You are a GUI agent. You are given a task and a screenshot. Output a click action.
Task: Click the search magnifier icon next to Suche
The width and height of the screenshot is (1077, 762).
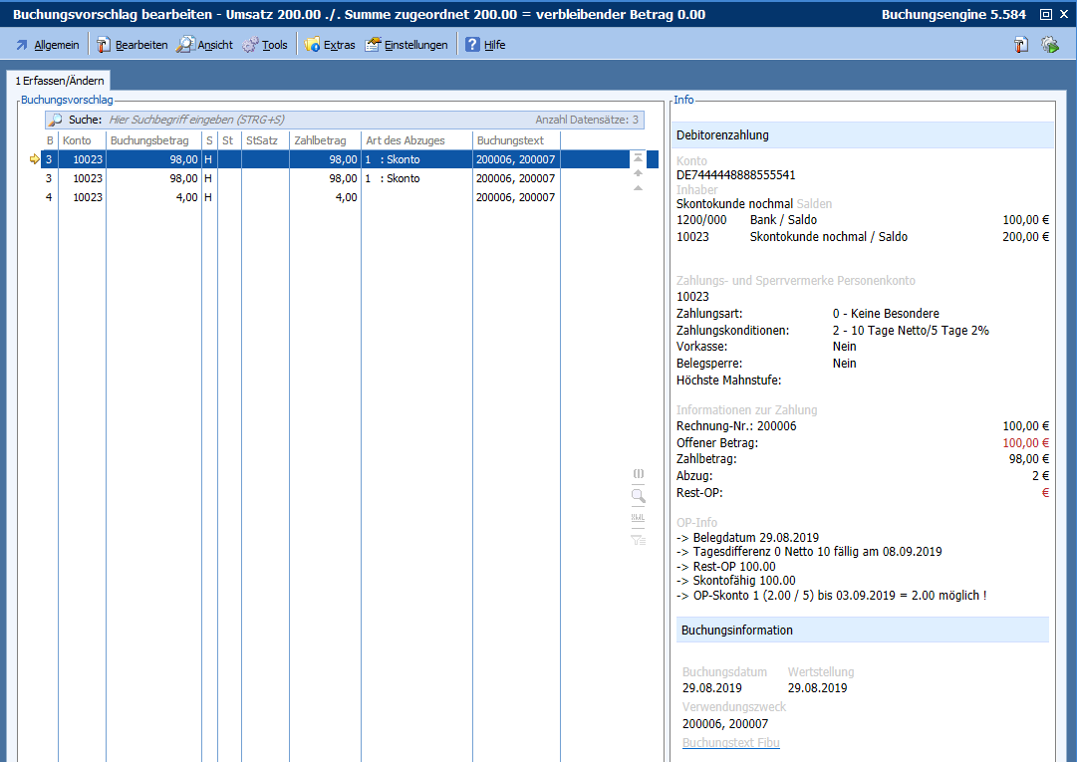56,120
